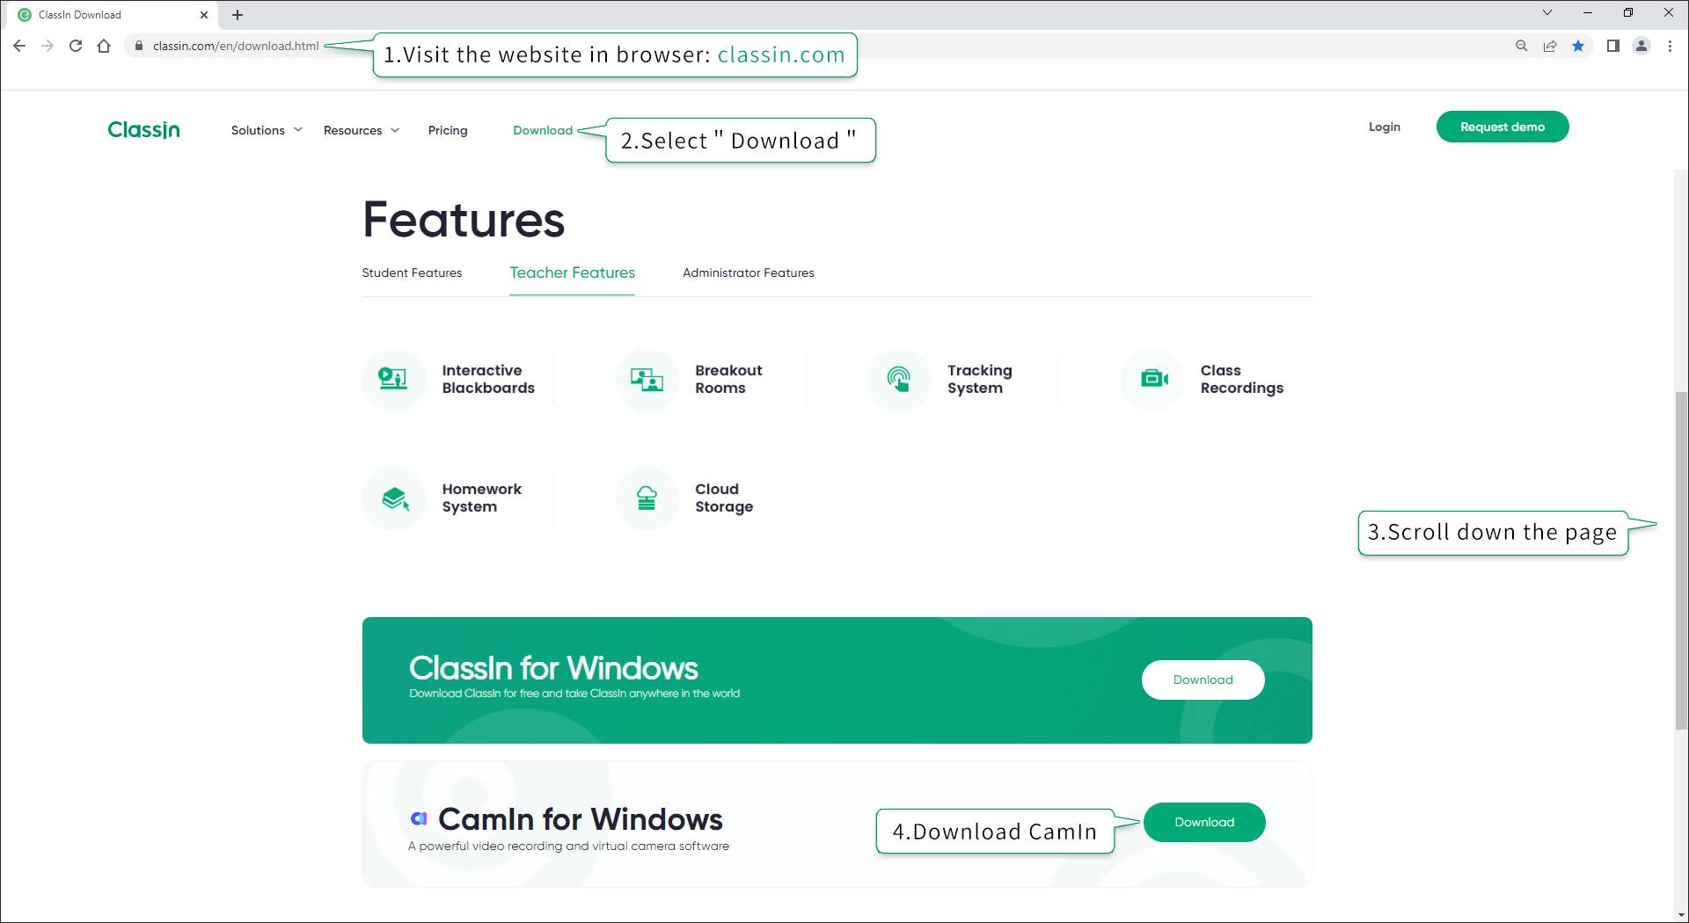1689x923 pixels.
Task: Click the browser forward arrow
Action: pyautogui.click(x=48, y=46)
